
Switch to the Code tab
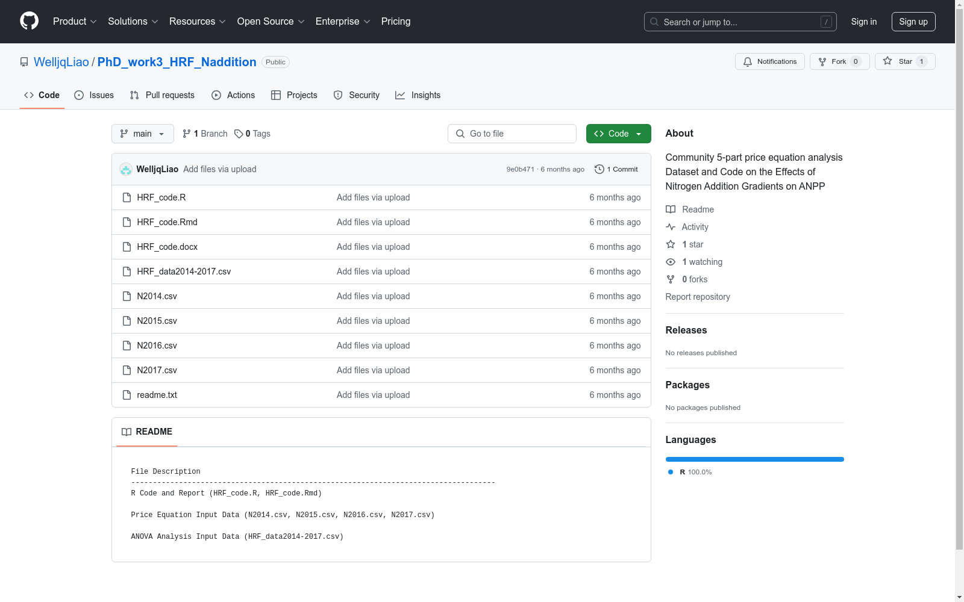click(x=42, y=95)
